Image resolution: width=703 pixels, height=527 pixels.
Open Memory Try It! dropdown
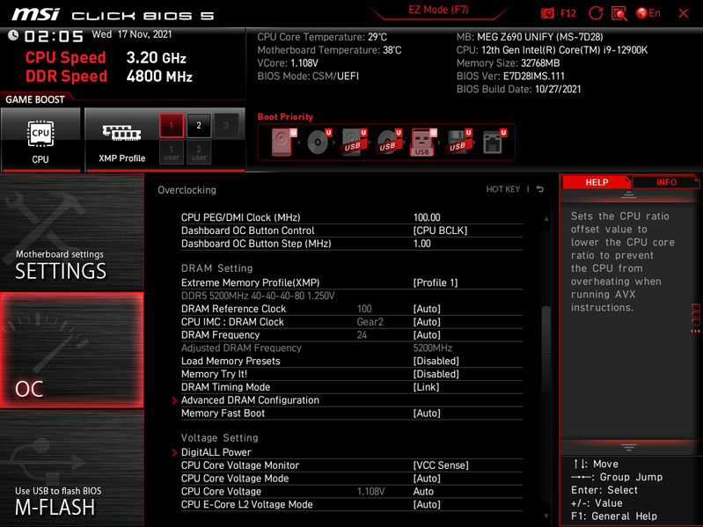click(436, 374)
